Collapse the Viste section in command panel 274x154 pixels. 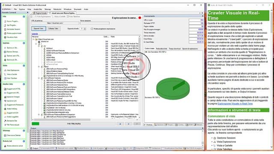24,65
